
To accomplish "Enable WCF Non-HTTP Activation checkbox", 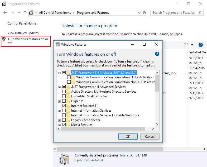I will tap(69, 82).
